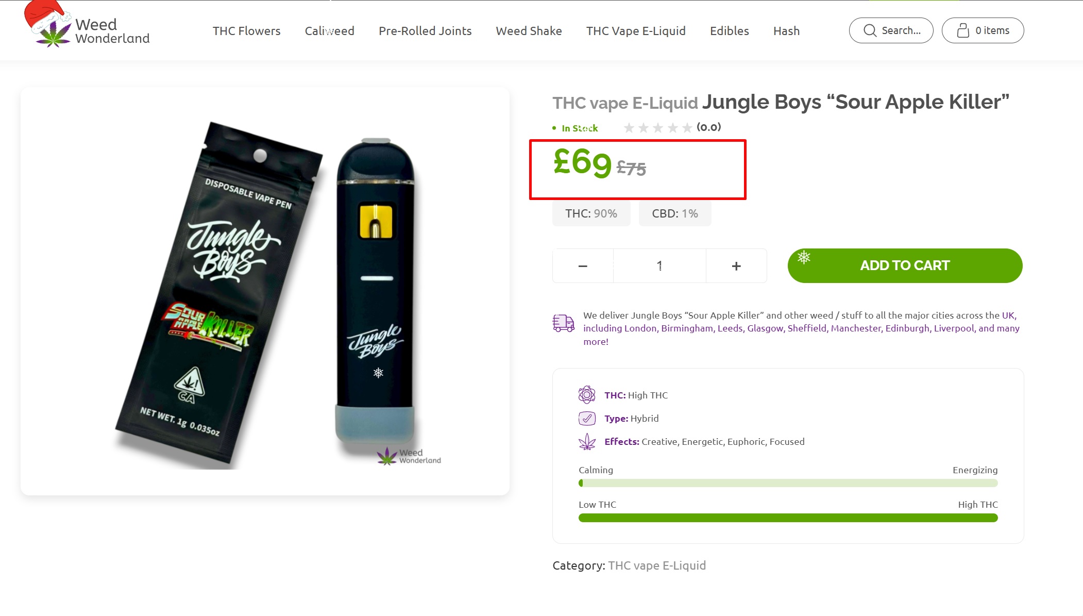The width and height of the screenshot is (1083, 616).
Task: Click the Calming–Energizing progress bar
Action: [x=788, y=483]
